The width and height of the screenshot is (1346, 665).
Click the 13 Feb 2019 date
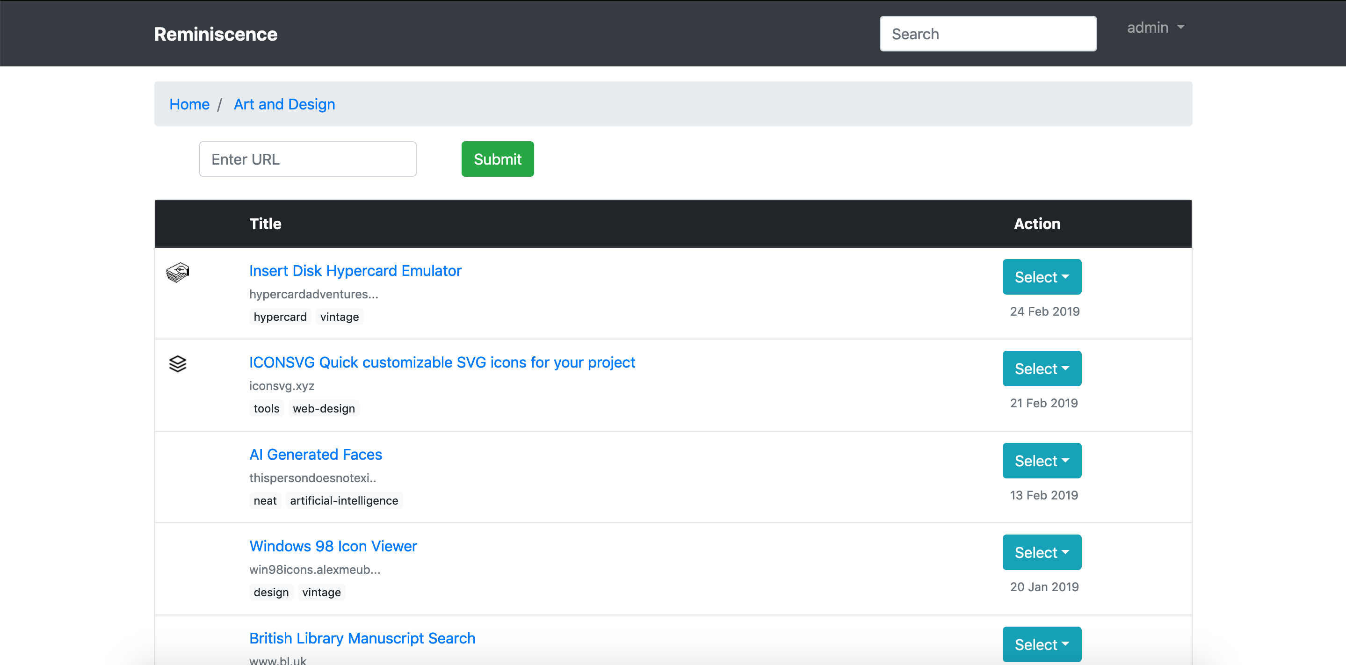point(1043,495)
